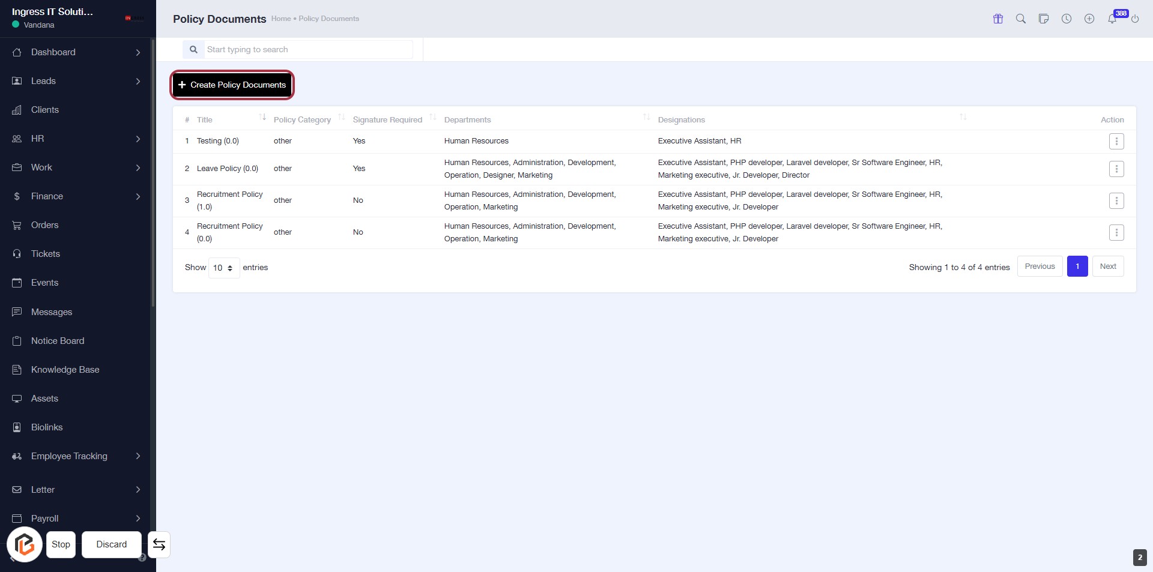Click Create Policy Documents button

(x=232, y=85)
